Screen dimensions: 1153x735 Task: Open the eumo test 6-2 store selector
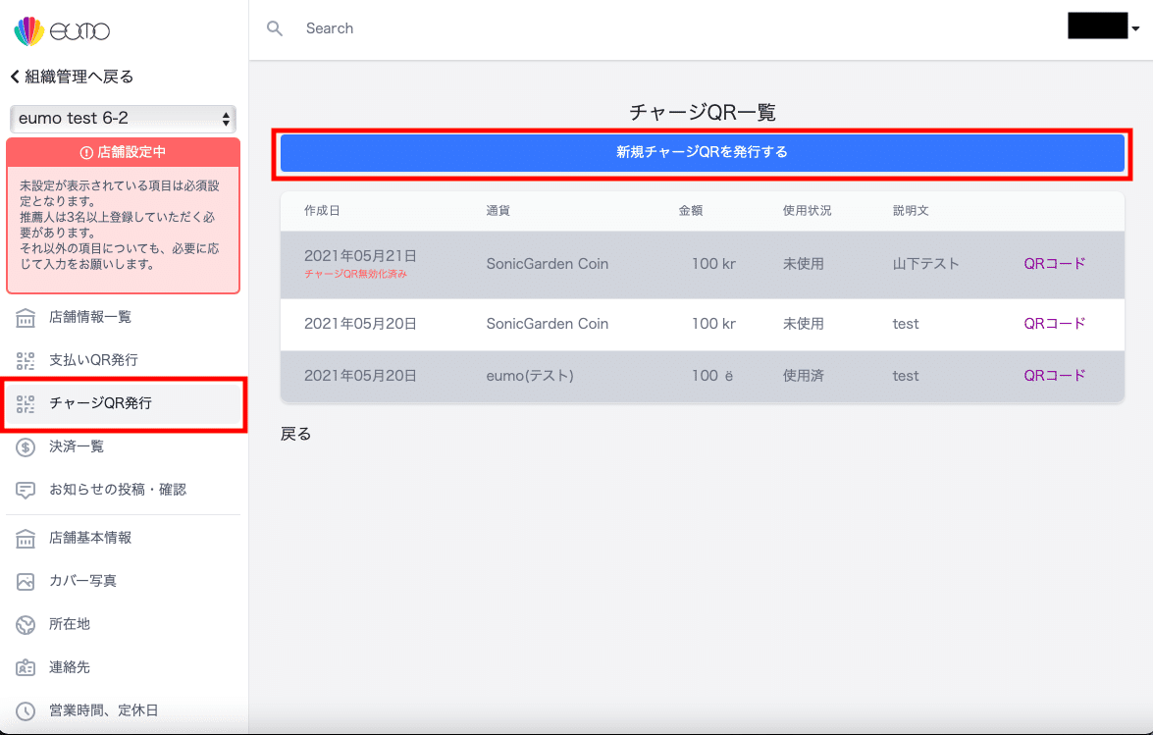pos(123,119)
